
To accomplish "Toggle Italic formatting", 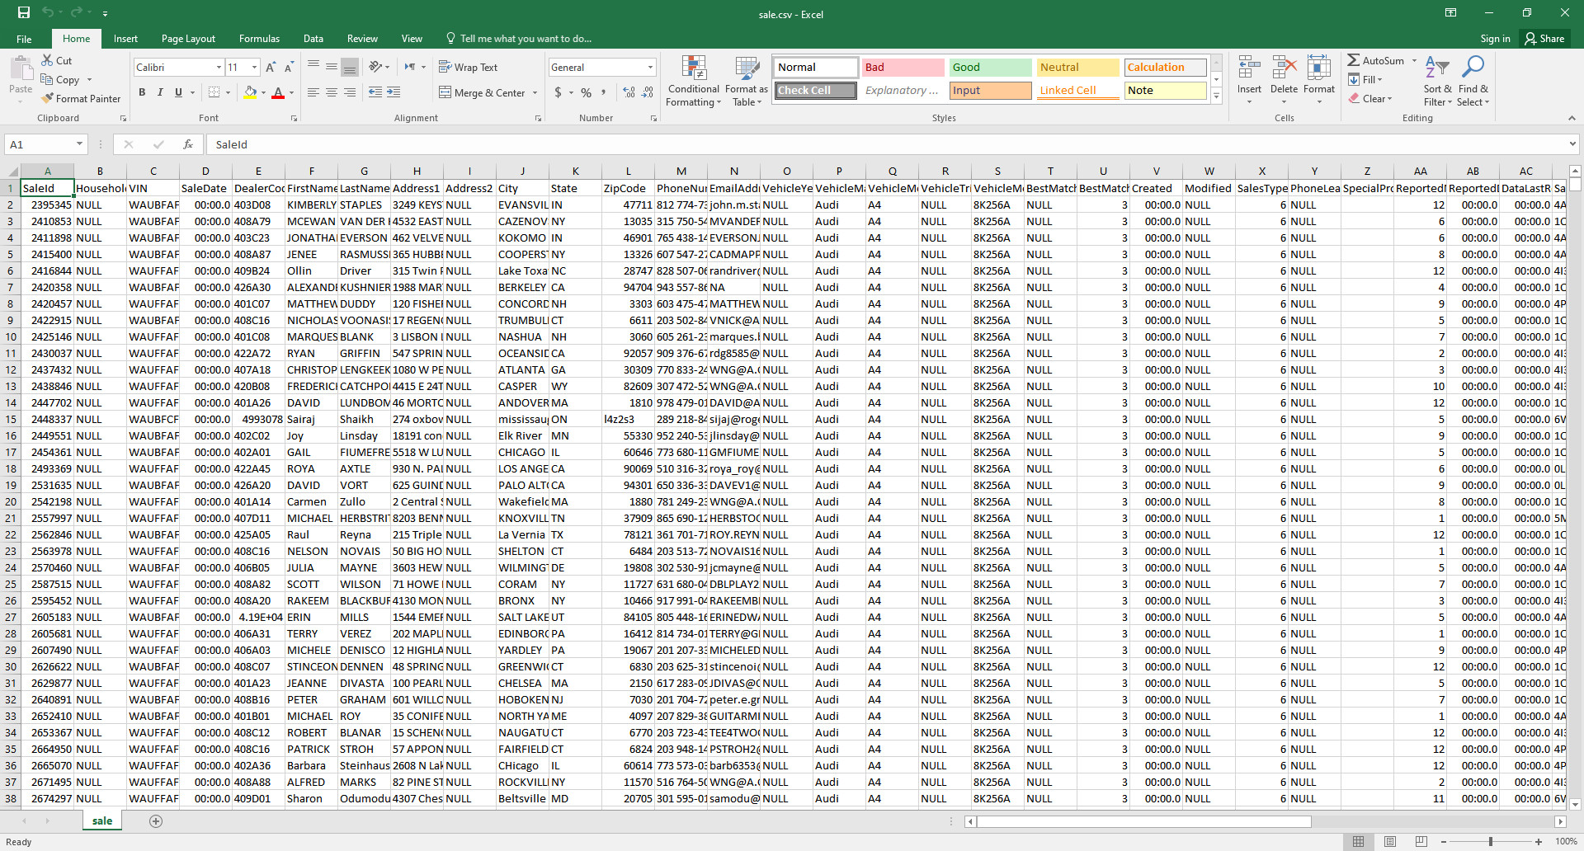I will click(160, 92).
